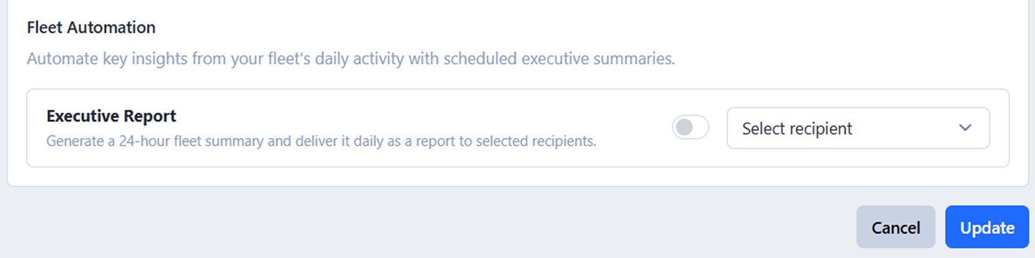The image size is (1035, 258).
Task: Open the Select recipient dropdown
Action: (x=858, y=128)
